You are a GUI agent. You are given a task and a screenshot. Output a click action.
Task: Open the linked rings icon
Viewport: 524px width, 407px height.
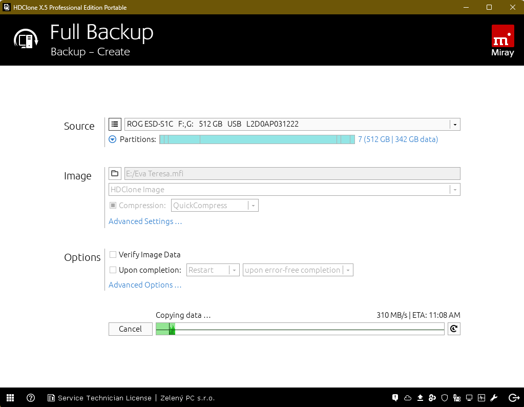(x=432, y=398)
